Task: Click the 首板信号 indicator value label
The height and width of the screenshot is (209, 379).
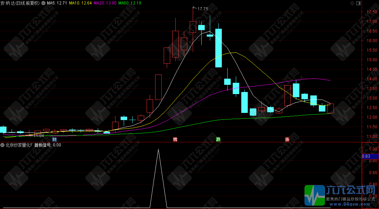Action: tap(48, 145)
